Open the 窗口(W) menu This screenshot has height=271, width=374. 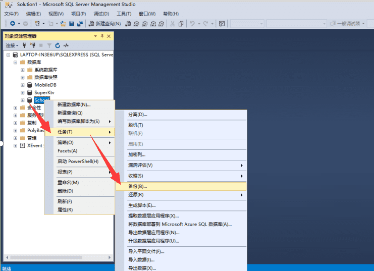point(147,14)
